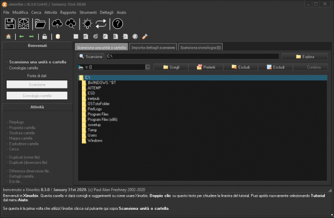This screenshot has height=218, width=334.
Task: Click the Duplicati (nome file) link
Action: pyautogui.click(x=24, y=157)
